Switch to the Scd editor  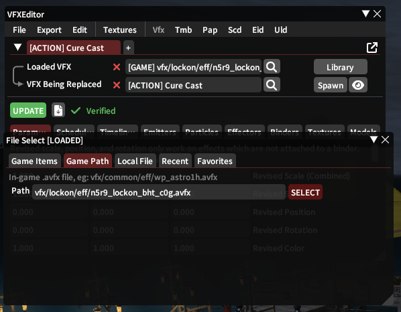click(x=235, y=30)
